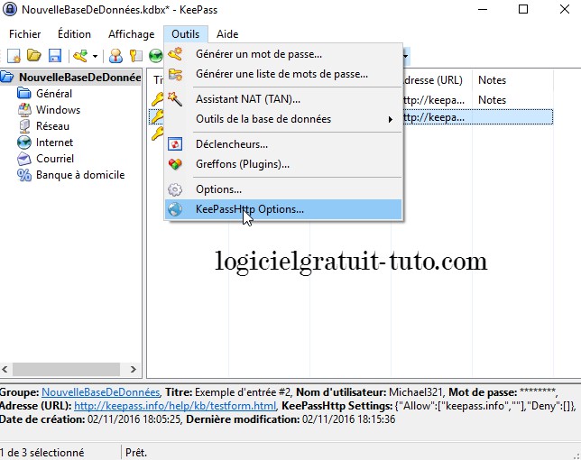Maximize the KeePass window

coord(523,9)
